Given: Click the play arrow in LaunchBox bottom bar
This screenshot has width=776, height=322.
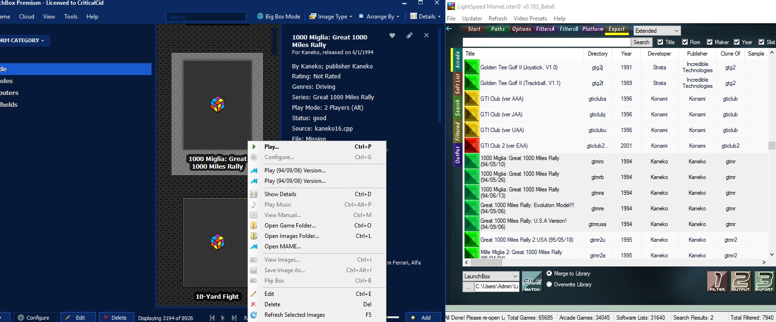Looking at the screenshot, I should [223, 318].
